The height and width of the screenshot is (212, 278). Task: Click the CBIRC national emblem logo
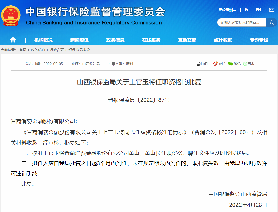11,16
